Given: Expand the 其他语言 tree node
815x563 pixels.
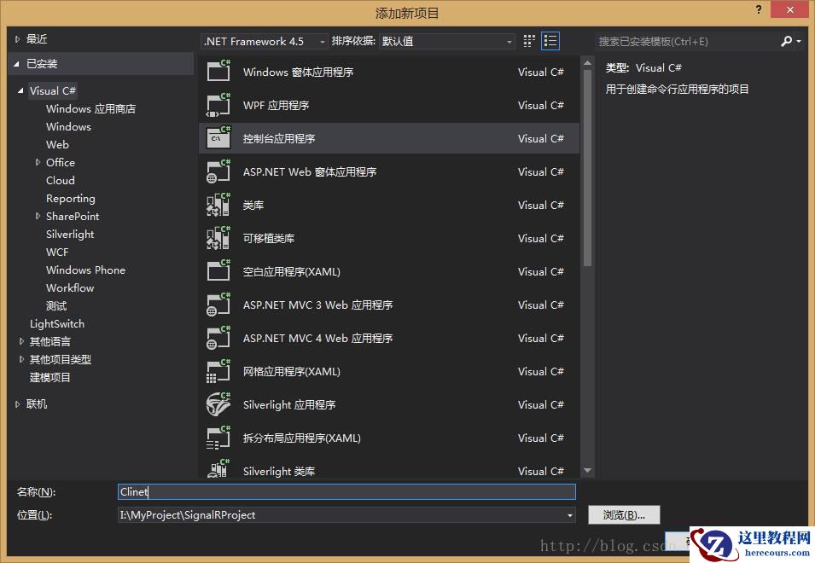Looking at the screenshot, I should 21,341.
